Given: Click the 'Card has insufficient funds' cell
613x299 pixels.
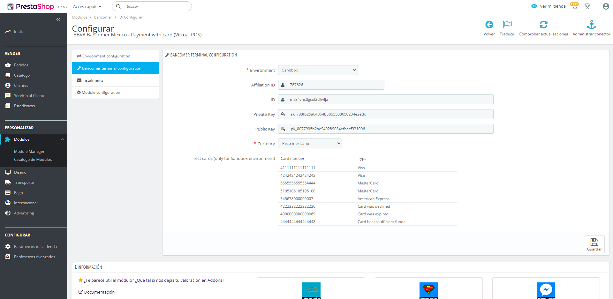Looking at the screenshot, I should click(381, 222).
